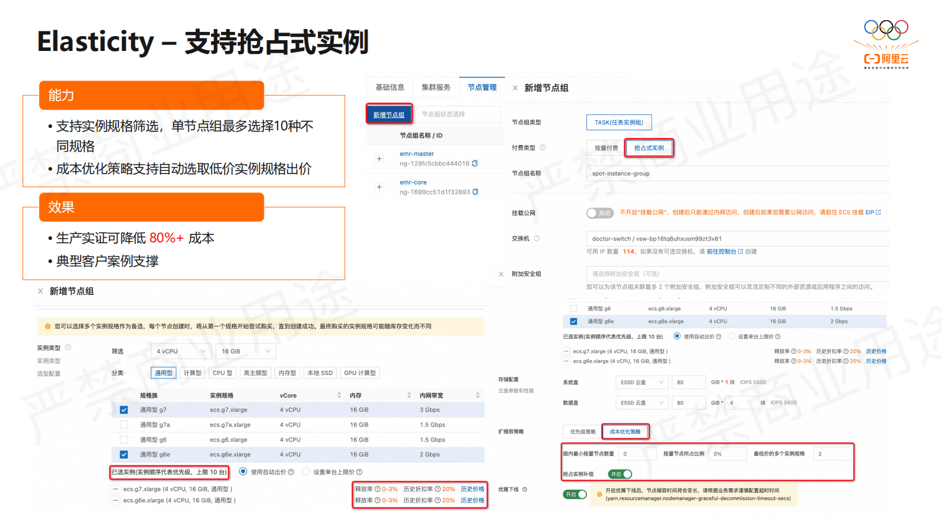Screen dimensions: 941x529
Task: Select the 本地 SSD category filter
Action: click(320, 373)
